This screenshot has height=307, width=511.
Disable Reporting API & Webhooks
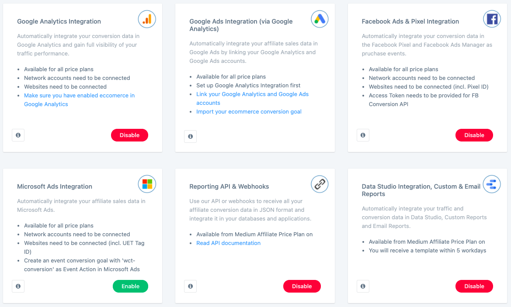pyautogui.click(x=302, y=286)
